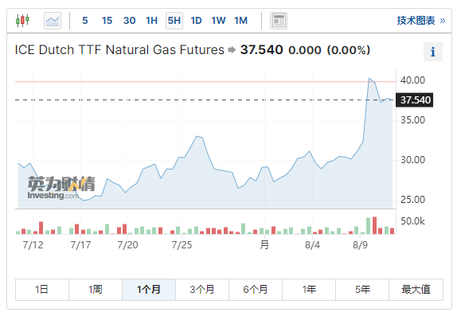Select the area line chart icon
This screenshot has height=316, width=457.
pyautogui.click(x=53, y=21)
